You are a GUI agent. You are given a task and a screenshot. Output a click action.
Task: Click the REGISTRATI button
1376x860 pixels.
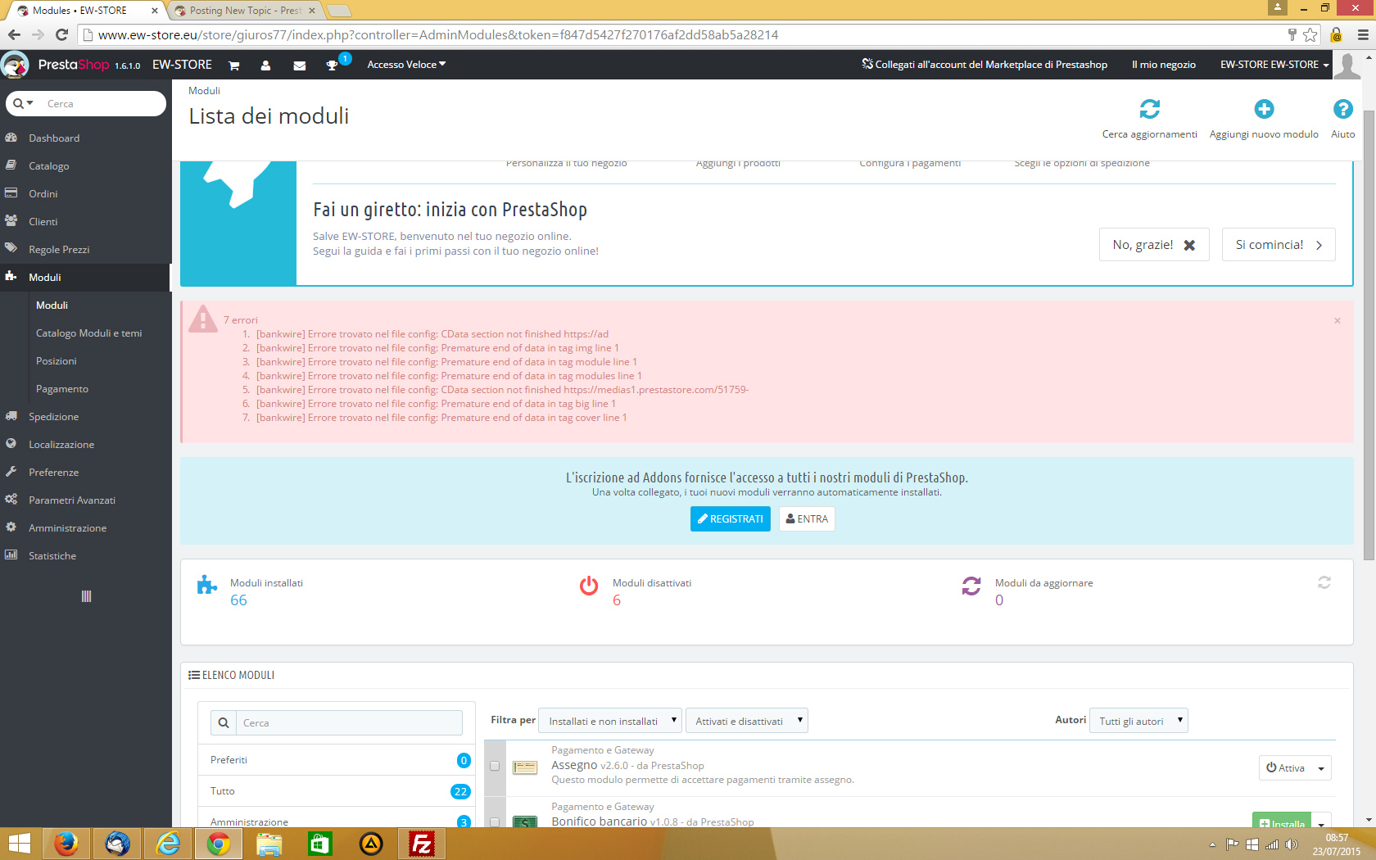731,519
